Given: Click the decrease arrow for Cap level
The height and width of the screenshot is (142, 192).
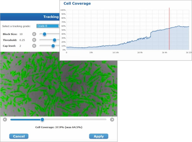Looking at the screenshot, I should pos(34,46).
